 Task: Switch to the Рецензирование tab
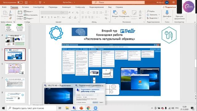coord(96,7)
